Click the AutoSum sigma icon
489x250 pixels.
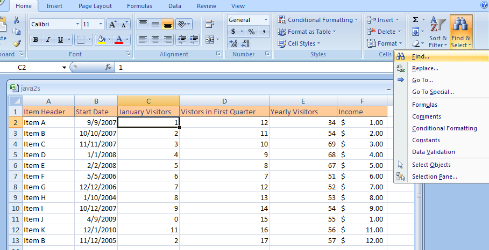[x=416, y=20]
